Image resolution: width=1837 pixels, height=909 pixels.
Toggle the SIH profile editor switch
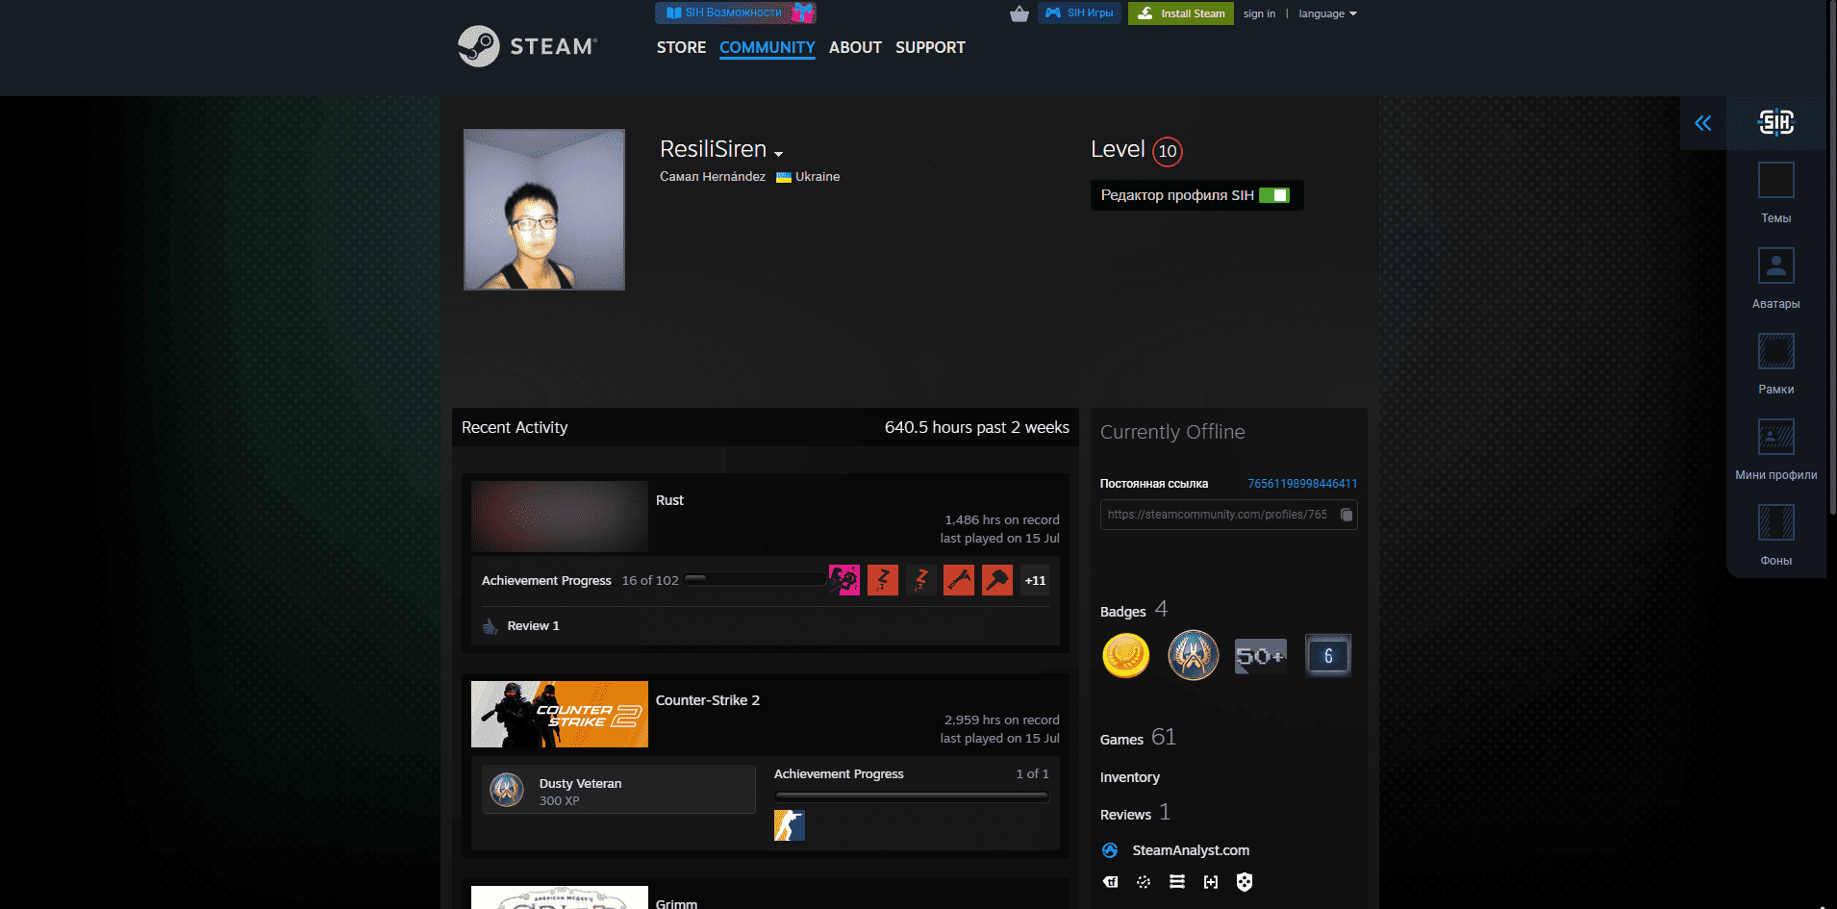(x=1274, y=195)
